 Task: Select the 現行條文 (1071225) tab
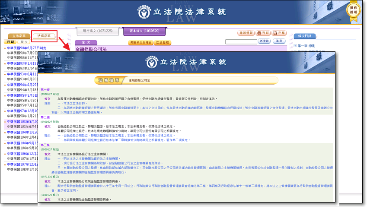(x=98, y=31)
